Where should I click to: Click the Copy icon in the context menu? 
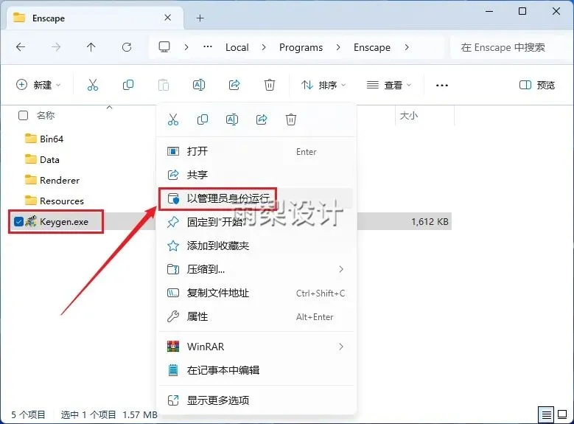click(x=203, y=119)
